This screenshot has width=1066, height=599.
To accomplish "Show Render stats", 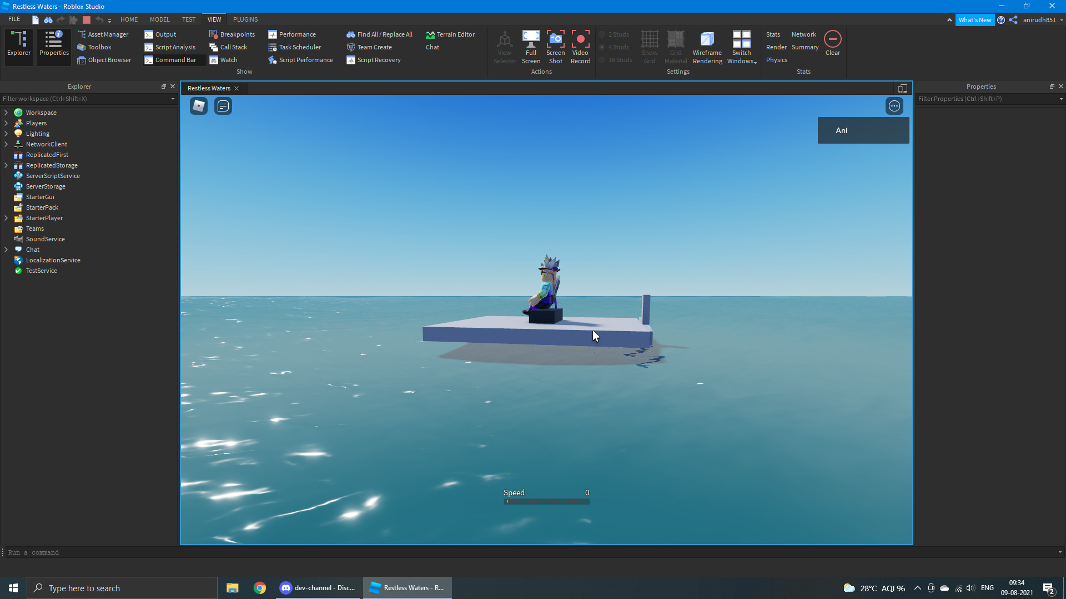I will [x=776, y=47].
